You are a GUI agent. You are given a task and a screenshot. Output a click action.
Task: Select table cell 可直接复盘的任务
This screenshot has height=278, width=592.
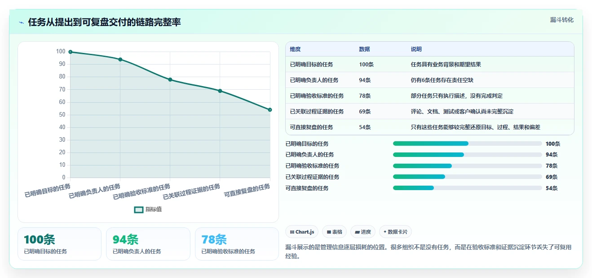point(312,127)
